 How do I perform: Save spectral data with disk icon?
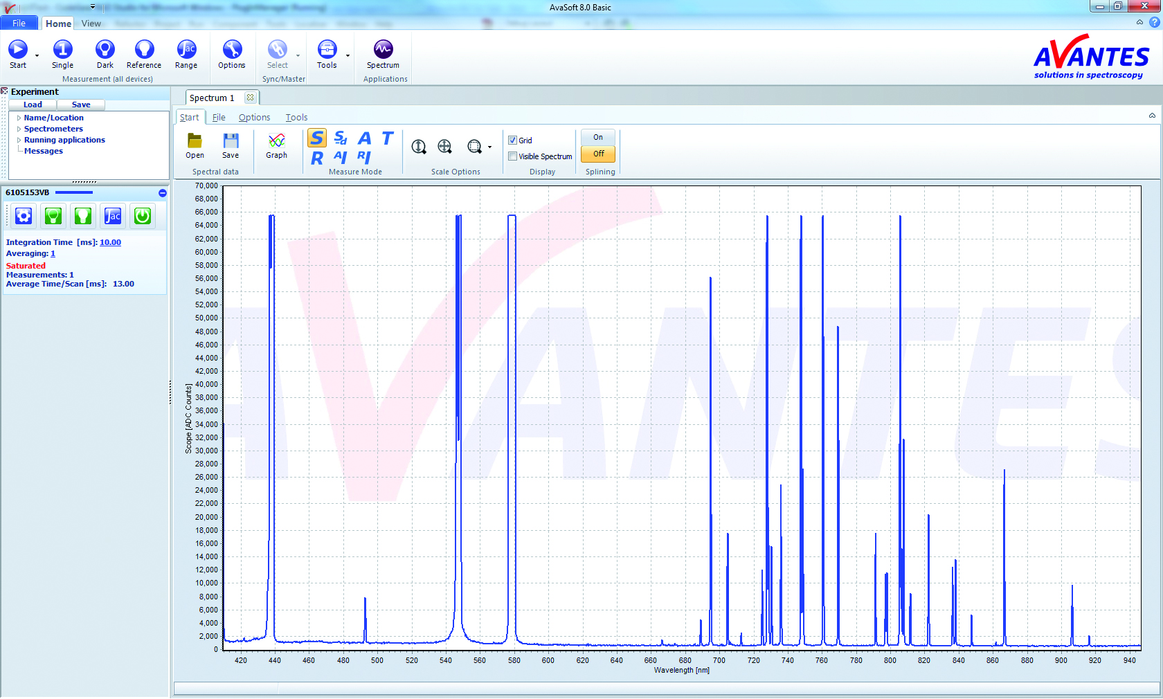coord(231,141)
